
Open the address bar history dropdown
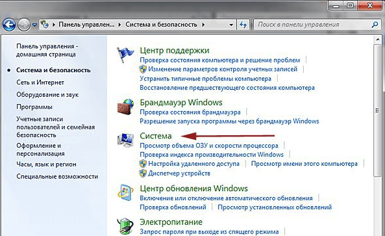tap(231, 25)
